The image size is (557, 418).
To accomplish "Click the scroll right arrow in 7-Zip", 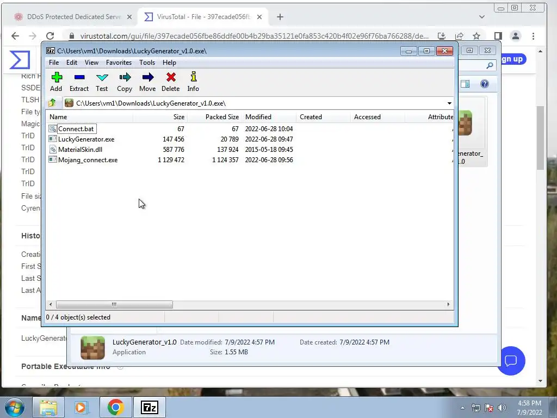I will coord(448,305).
